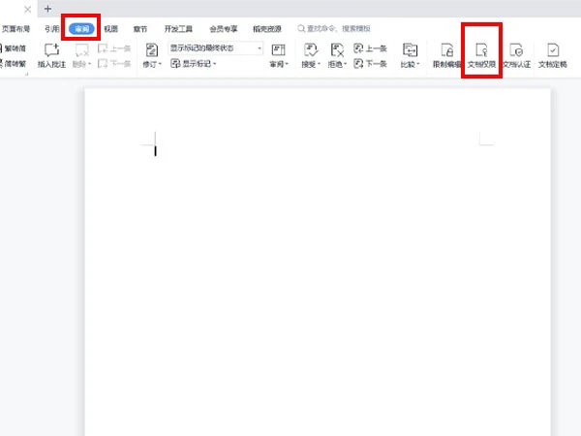Switch to the 页面布局 tab

(15, 29)
